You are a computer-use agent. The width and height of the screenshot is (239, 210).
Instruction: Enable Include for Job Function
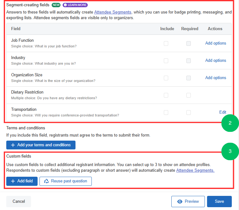(x=166, y=43)
